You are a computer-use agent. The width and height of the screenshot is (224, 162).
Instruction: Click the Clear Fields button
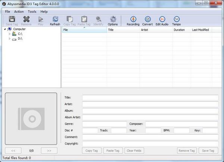point(134,151)
